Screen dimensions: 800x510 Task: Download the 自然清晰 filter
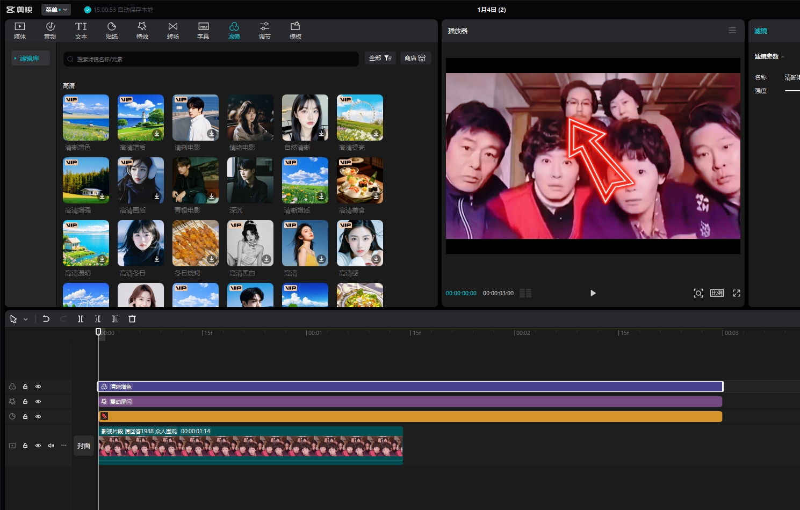[x=321, y=134]
